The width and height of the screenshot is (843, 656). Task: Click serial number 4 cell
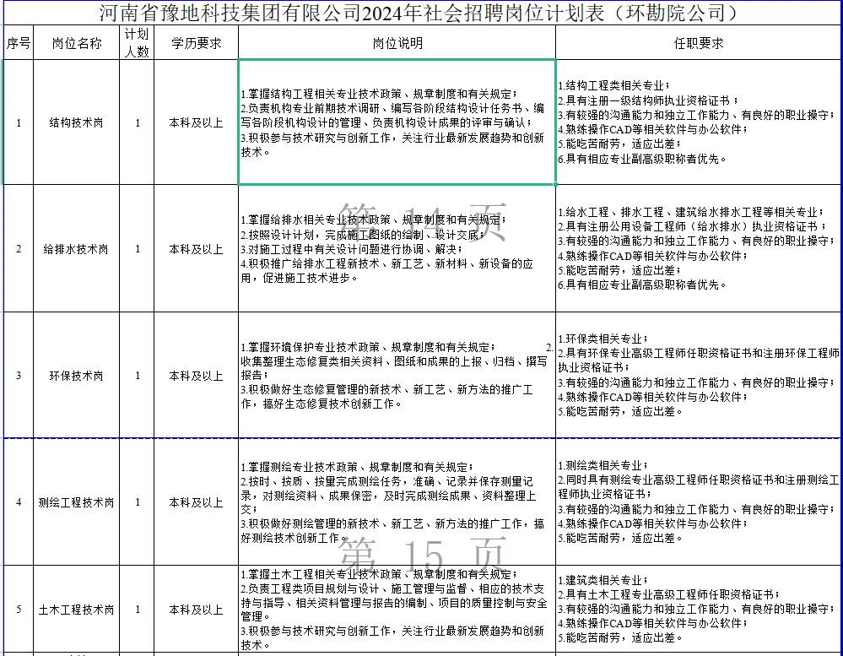pos(19,501)
